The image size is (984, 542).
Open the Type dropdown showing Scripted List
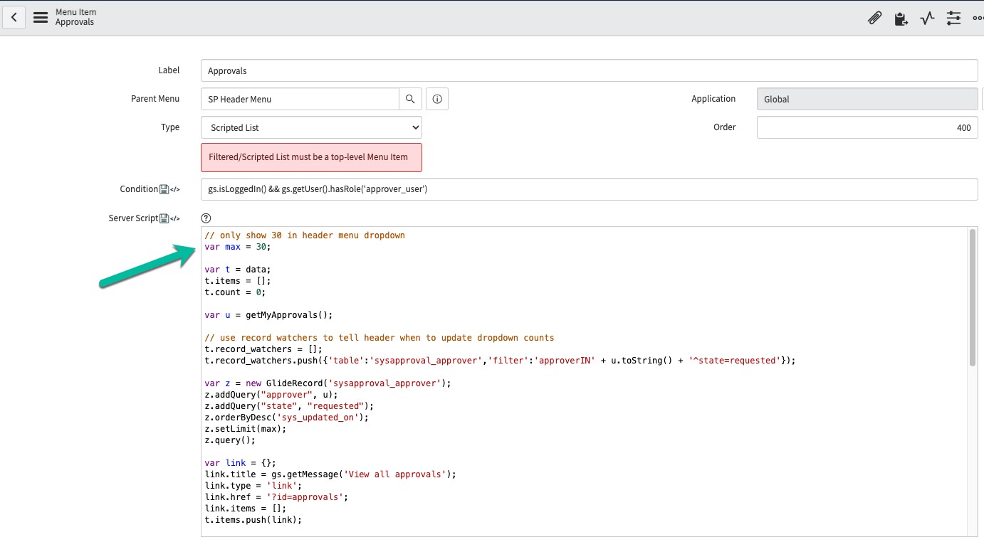coord(311,127)
